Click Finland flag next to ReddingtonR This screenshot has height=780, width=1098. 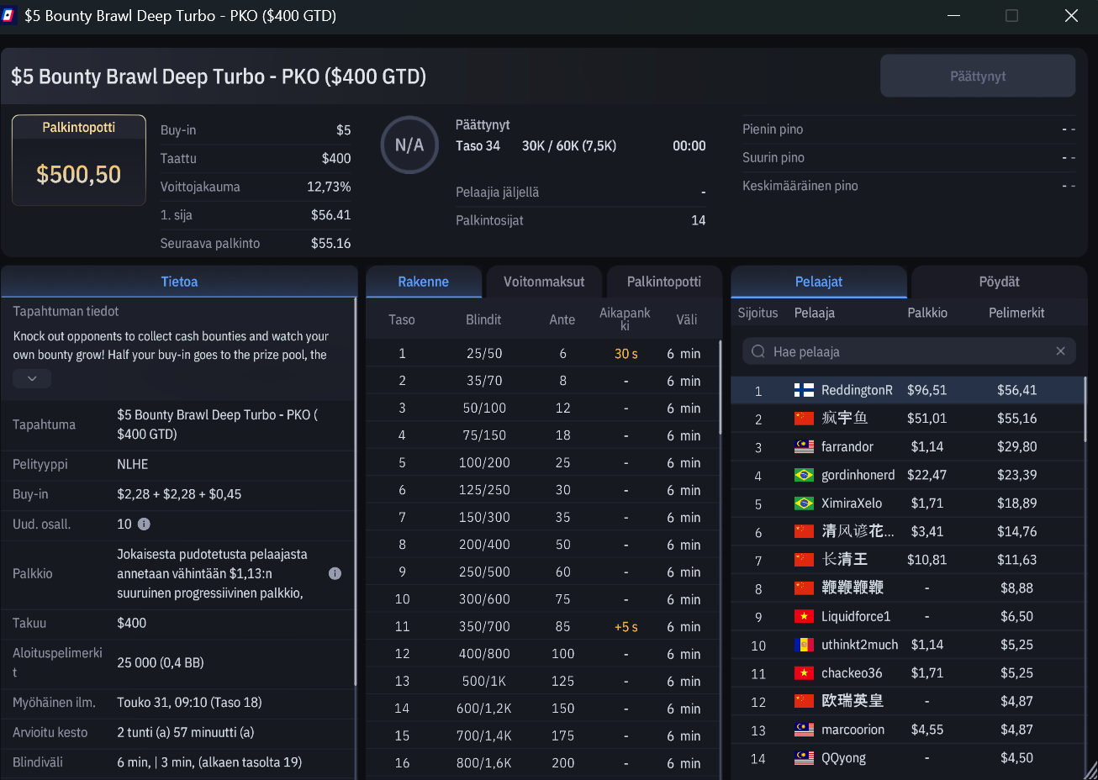[804, 390]
